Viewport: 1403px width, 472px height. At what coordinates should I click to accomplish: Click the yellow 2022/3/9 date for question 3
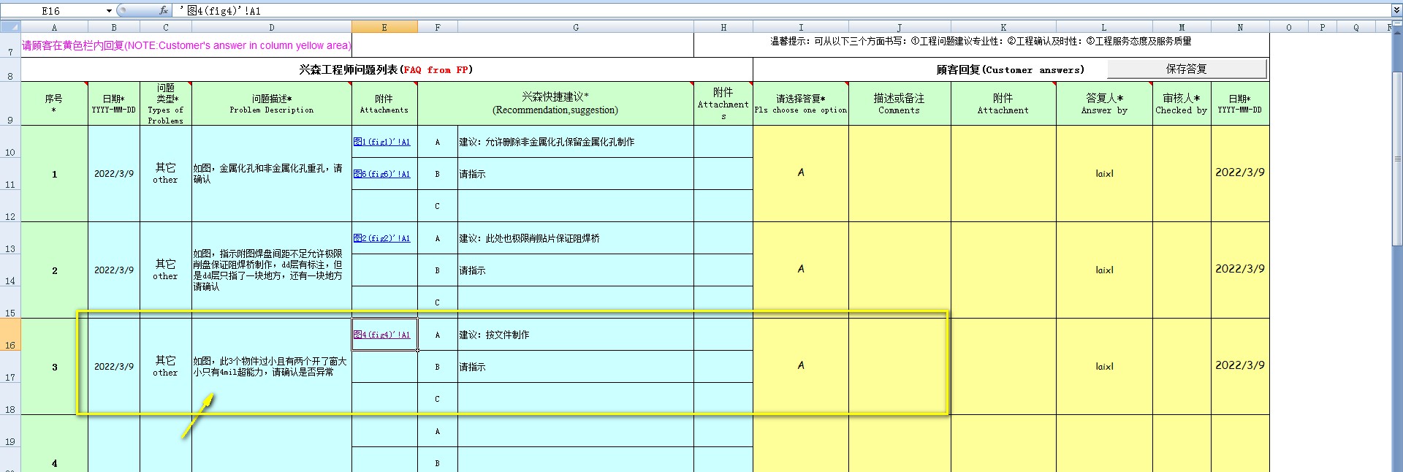click(1240, 365)
